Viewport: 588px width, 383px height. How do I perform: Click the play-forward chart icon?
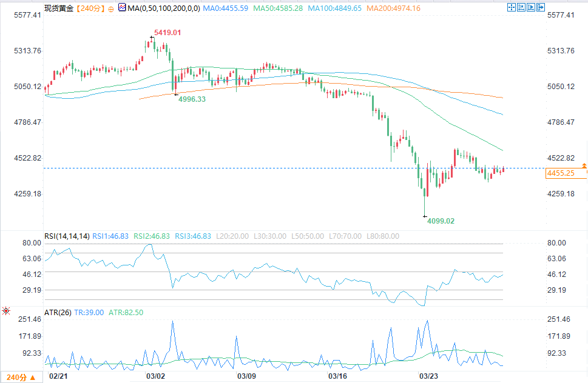[530, 7]
